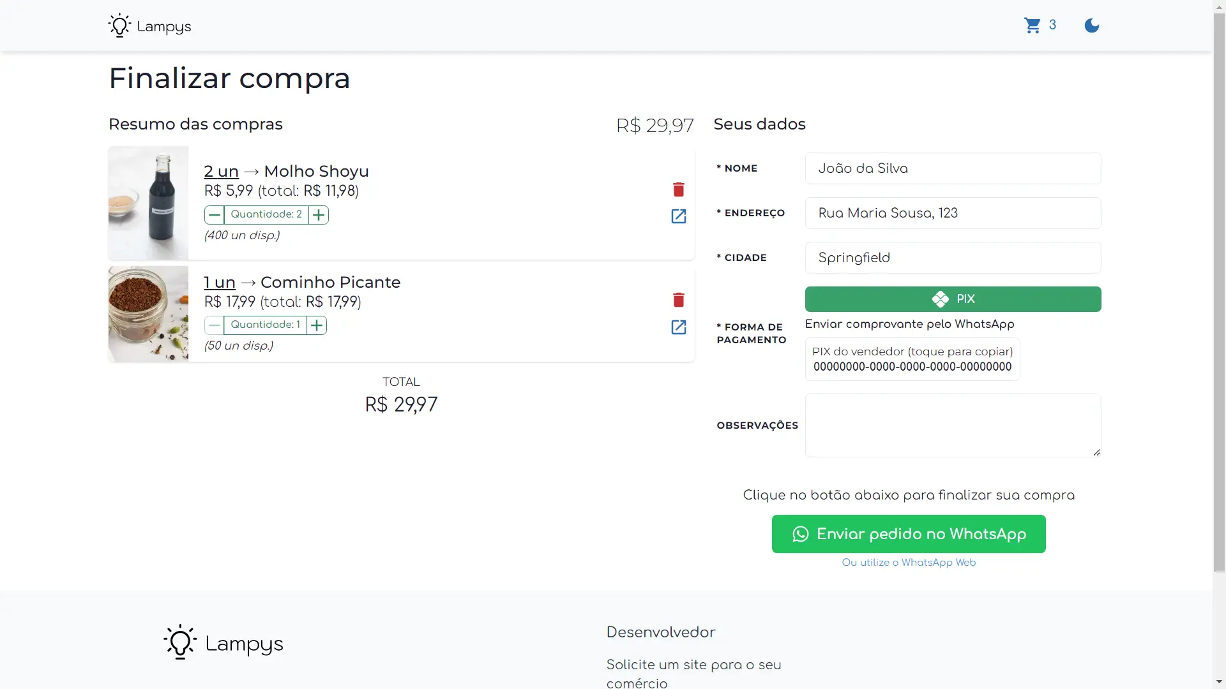Screen dimensions: 1226x689
Task: Focus the Endereço input field
Action: click(953, 213)
